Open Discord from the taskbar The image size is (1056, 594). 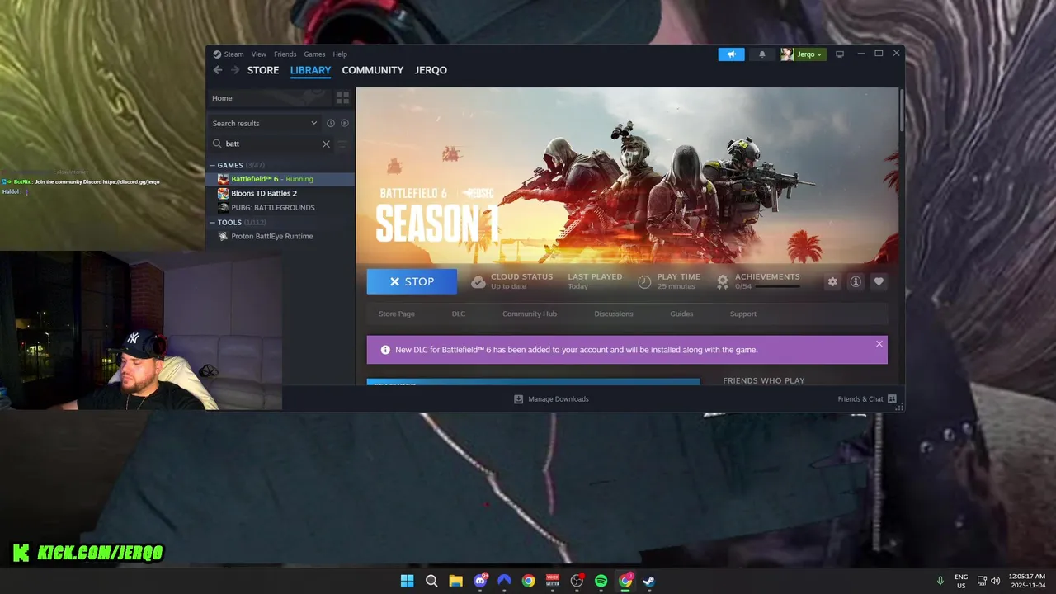(480, 581)
